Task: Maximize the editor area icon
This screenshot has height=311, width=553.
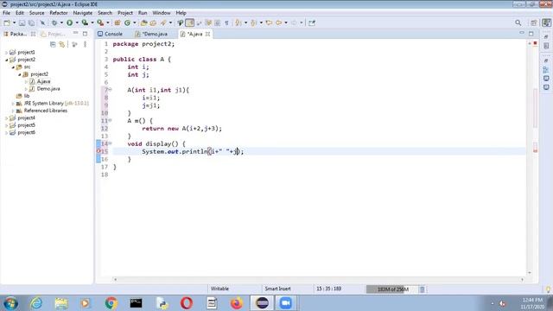Action: [531, 34]
